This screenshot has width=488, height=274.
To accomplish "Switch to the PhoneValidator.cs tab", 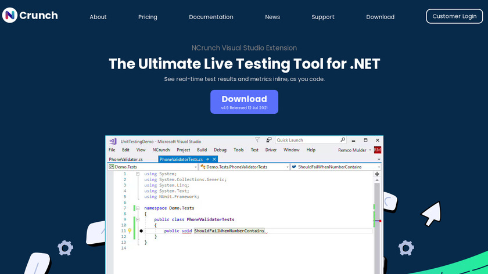I will 125,159.
